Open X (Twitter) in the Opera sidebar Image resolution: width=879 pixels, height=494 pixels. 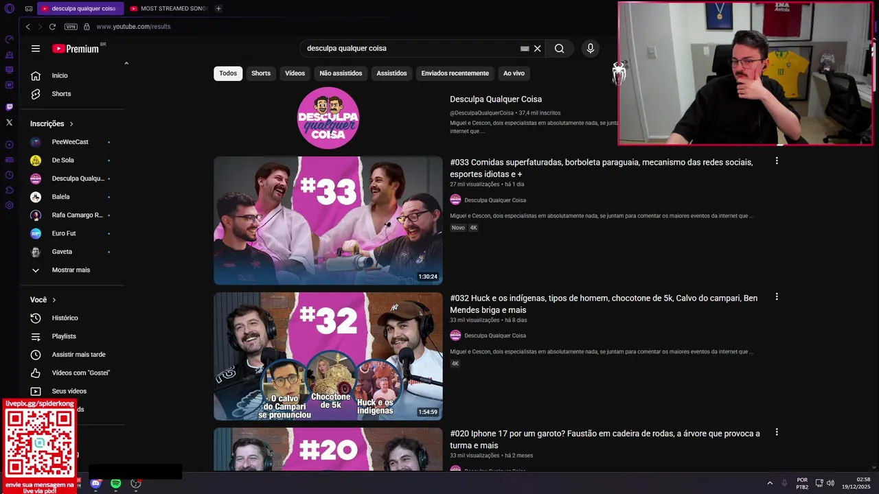(9, 122)
